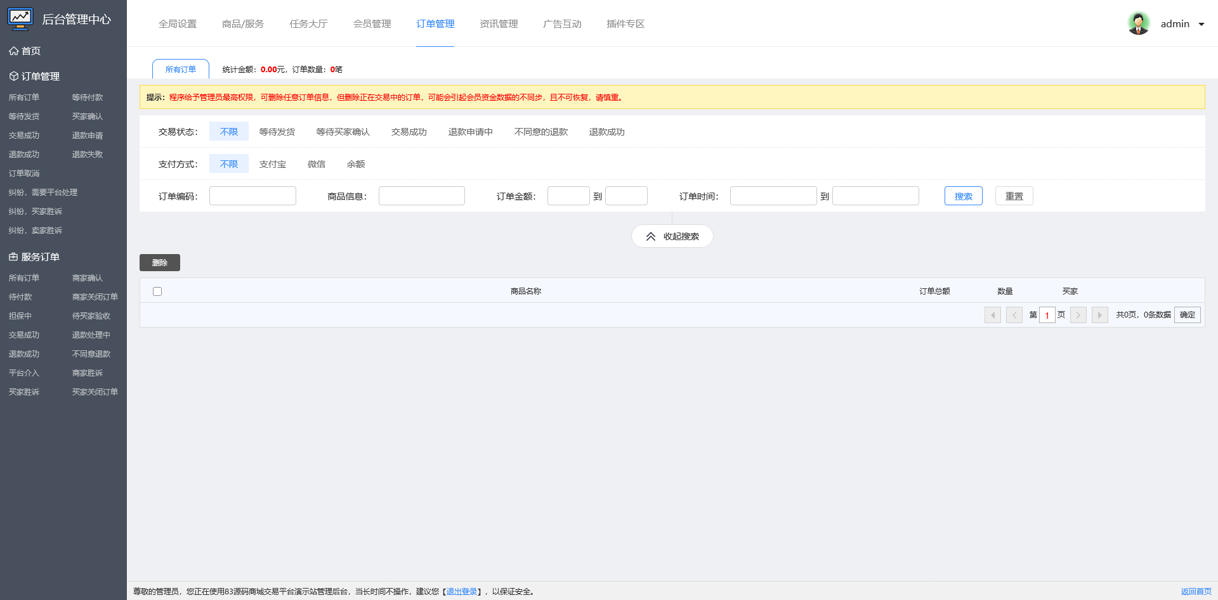The image size is (1218, 600).
Task: Open the admin dropdown arrow
Action: pos(1202,24)
